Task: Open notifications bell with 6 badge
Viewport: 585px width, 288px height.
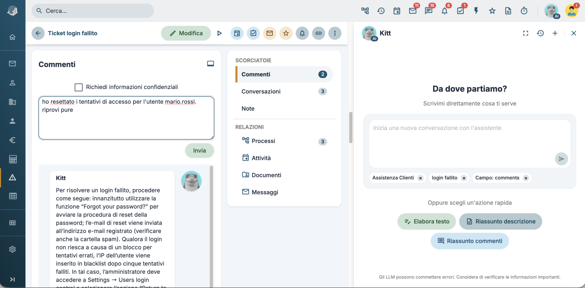Action: (x=445, y=11)
